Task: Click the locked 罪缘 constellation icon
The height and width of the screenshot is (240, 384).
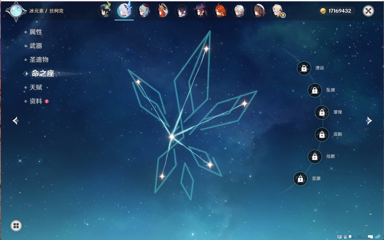Action: coord(322,112)
